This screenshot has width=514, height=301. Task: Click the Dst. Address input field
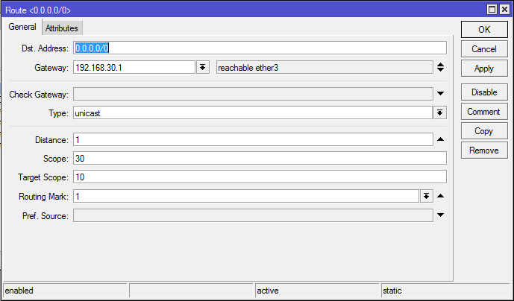(x=259, y=48)
